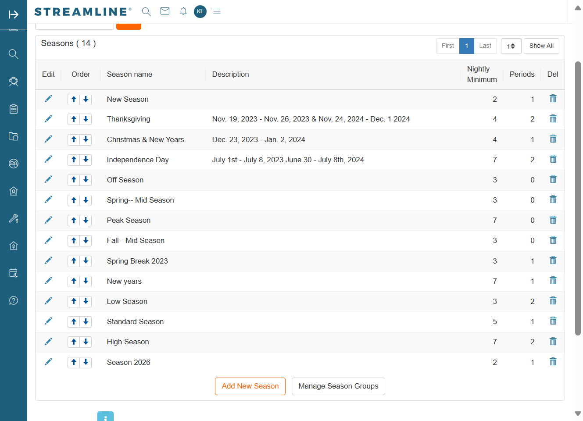Move Low Season up in order
This screenshot has width=583, height=421.
(x=74, y=301)
